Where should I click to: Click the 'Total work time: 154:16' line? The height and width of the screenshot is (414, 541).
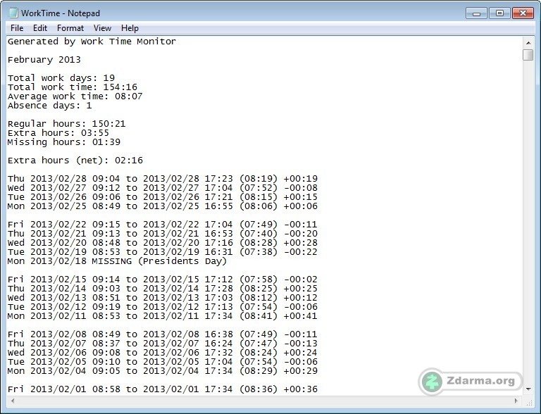(73, 87)
